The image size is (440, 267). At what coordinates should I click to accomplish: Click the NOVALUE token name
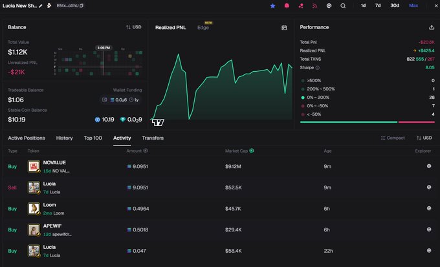coord(54,163)
